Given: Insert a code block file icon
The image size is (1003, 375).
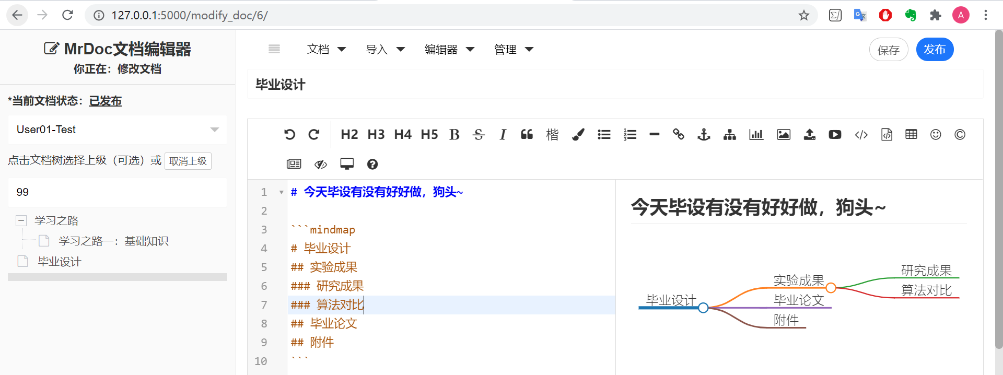Looking at the screenshot, I should tap(887, 134).
